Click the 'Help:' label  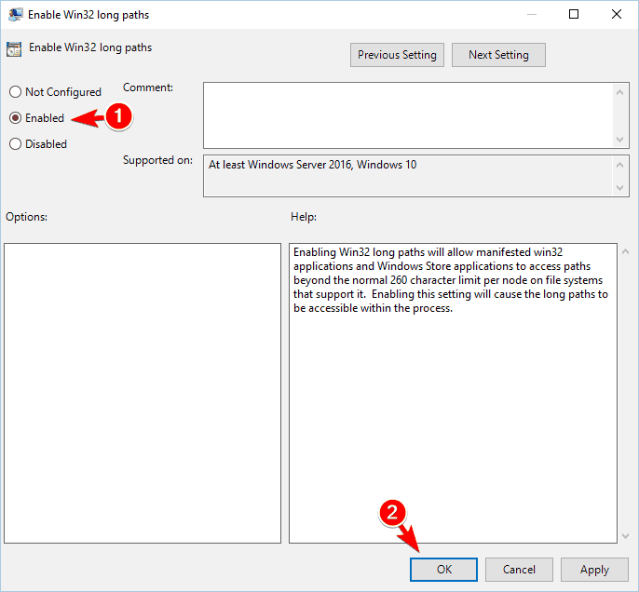[x=304, y=217]
